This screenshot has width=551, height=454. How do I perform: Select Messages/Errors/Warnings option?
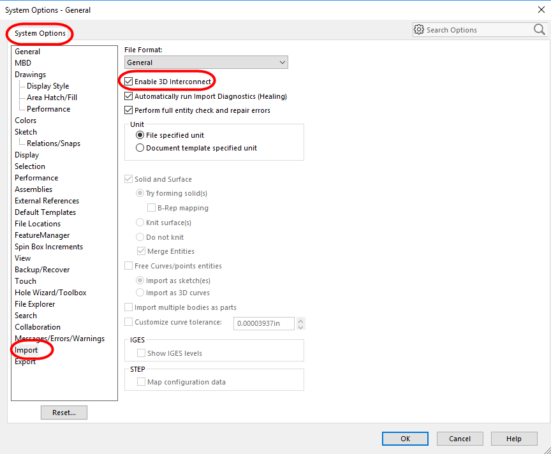click(60, 339)
